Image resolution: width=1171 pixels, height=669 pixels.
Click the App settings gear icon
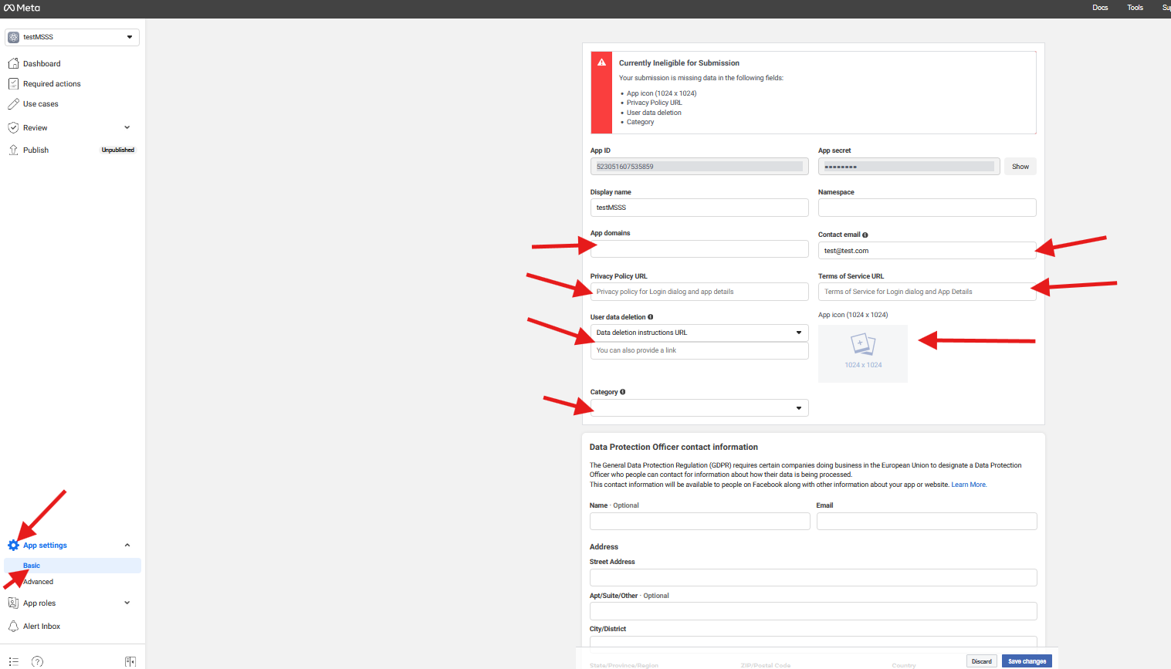pos(13,546)
